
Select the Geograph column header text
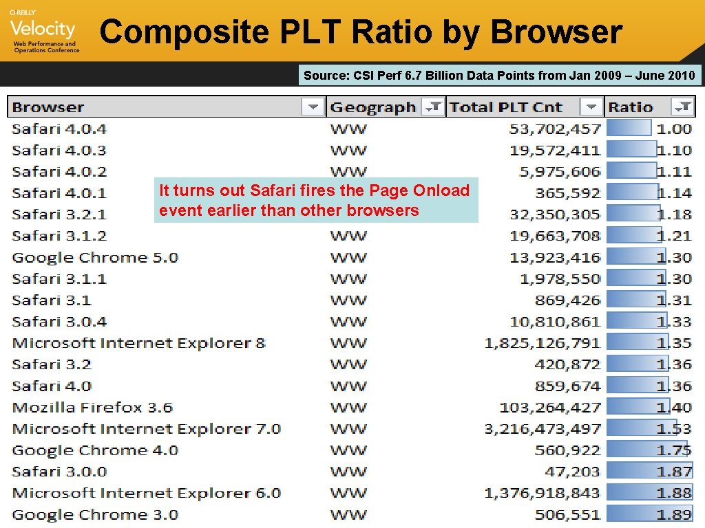(x=373, y=108)
